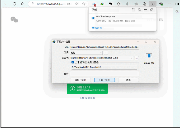Image resolution: width=180 pixels, height=129 pixels.
Task: Open the IDM extension globe icon in toolbar
Action: pyautogui.click(x=102, y=4)
